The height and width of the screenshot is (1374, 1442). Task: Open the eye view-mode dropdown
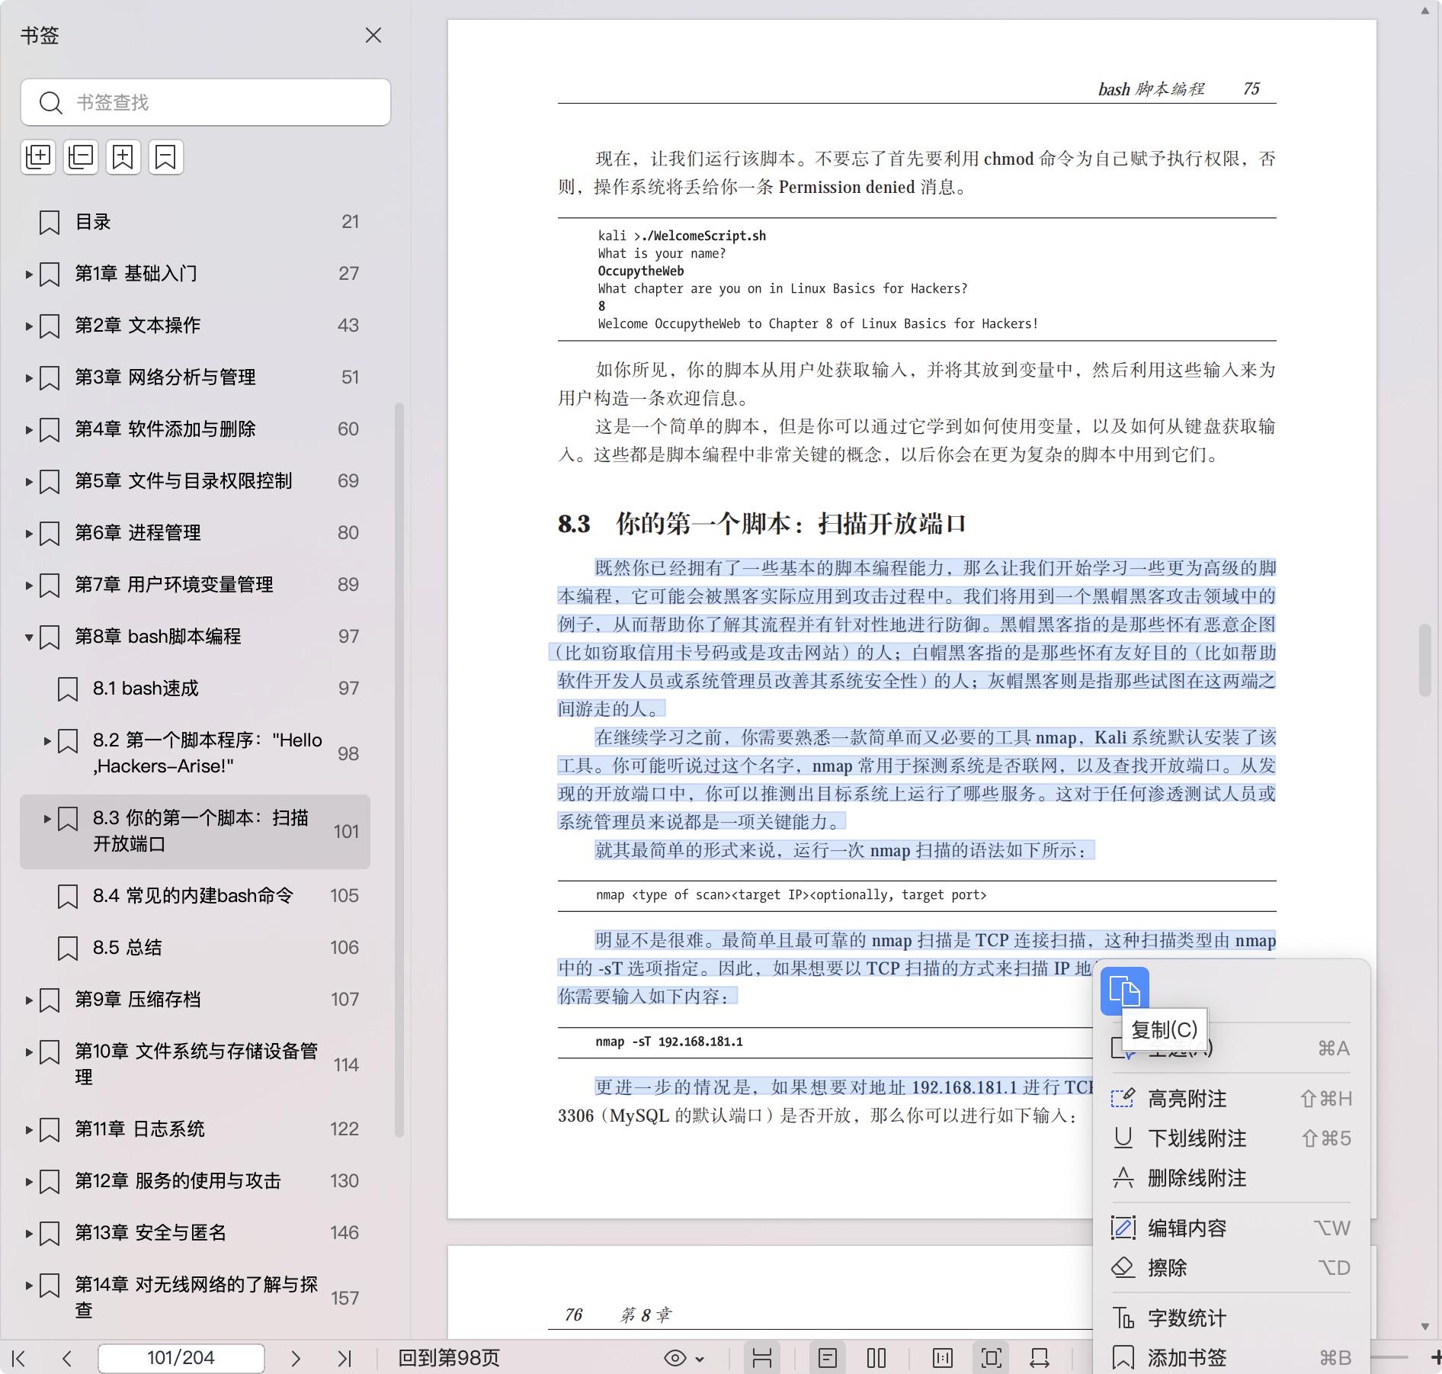tap(684, 1358)
